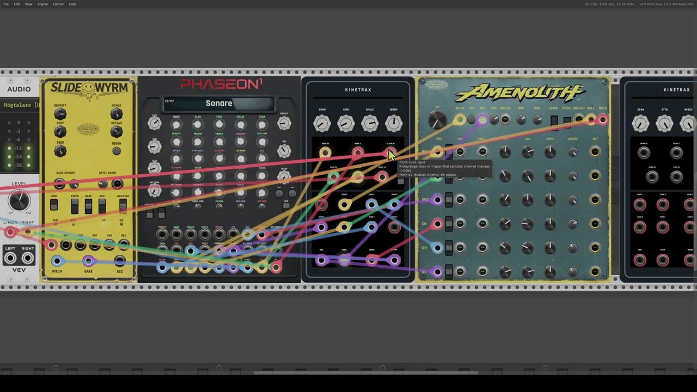
Task: Open the Library menu
Action: tap(58, 4)
